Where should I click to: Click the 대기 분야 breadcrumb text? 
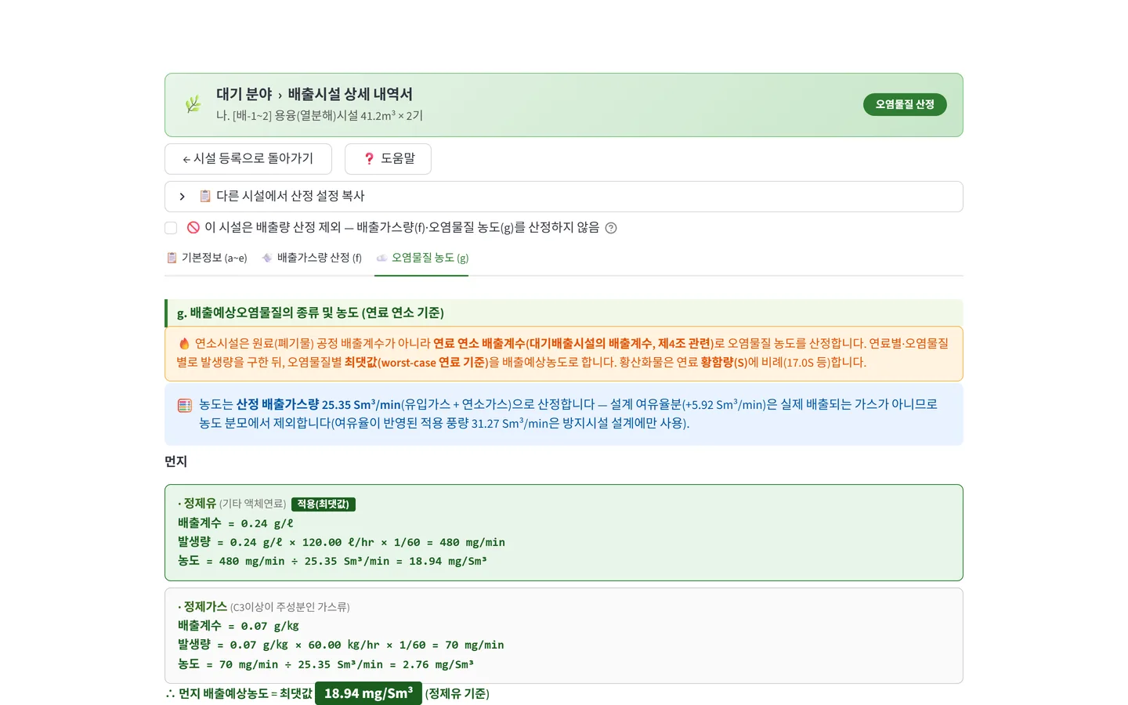coord(244,94)
